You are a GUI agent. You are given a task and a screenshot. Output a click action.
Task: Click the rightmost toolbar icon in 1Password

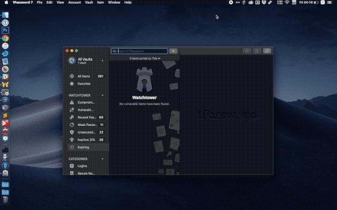(x=267, y=51)
